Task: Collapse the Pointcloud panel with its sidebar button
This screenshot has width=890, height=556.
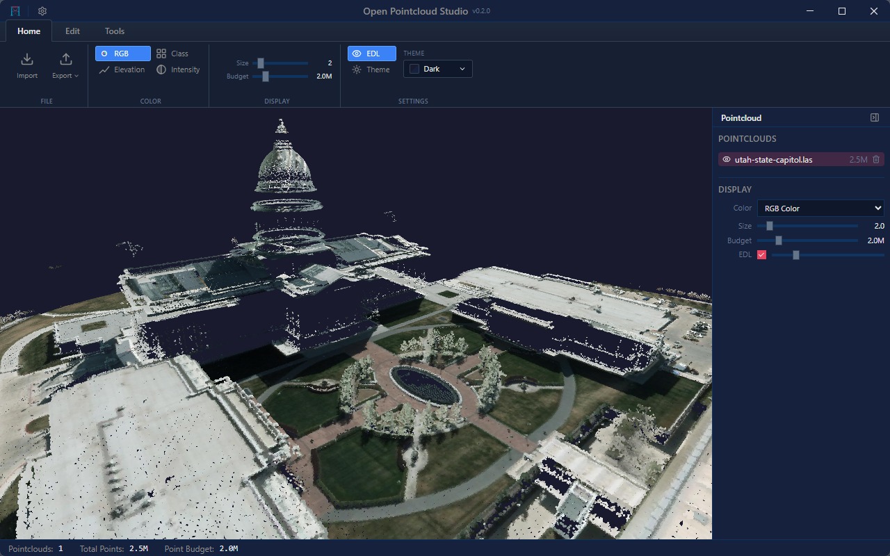Action: 875,117
